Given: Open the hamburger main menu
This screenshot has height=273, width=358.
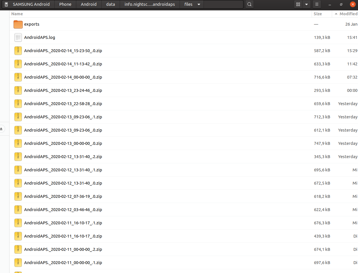Looking at the screenshot, I should tap(317, 4).
